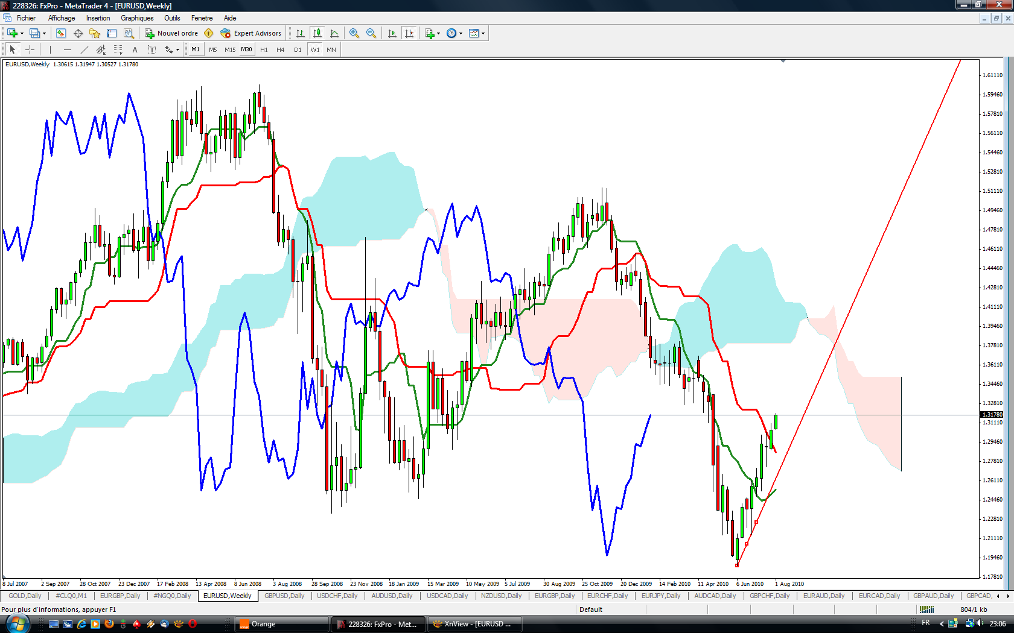Toggle the Chart Shift button
This screenshot has width=1014, height=633.
click(x=409, y=33)
